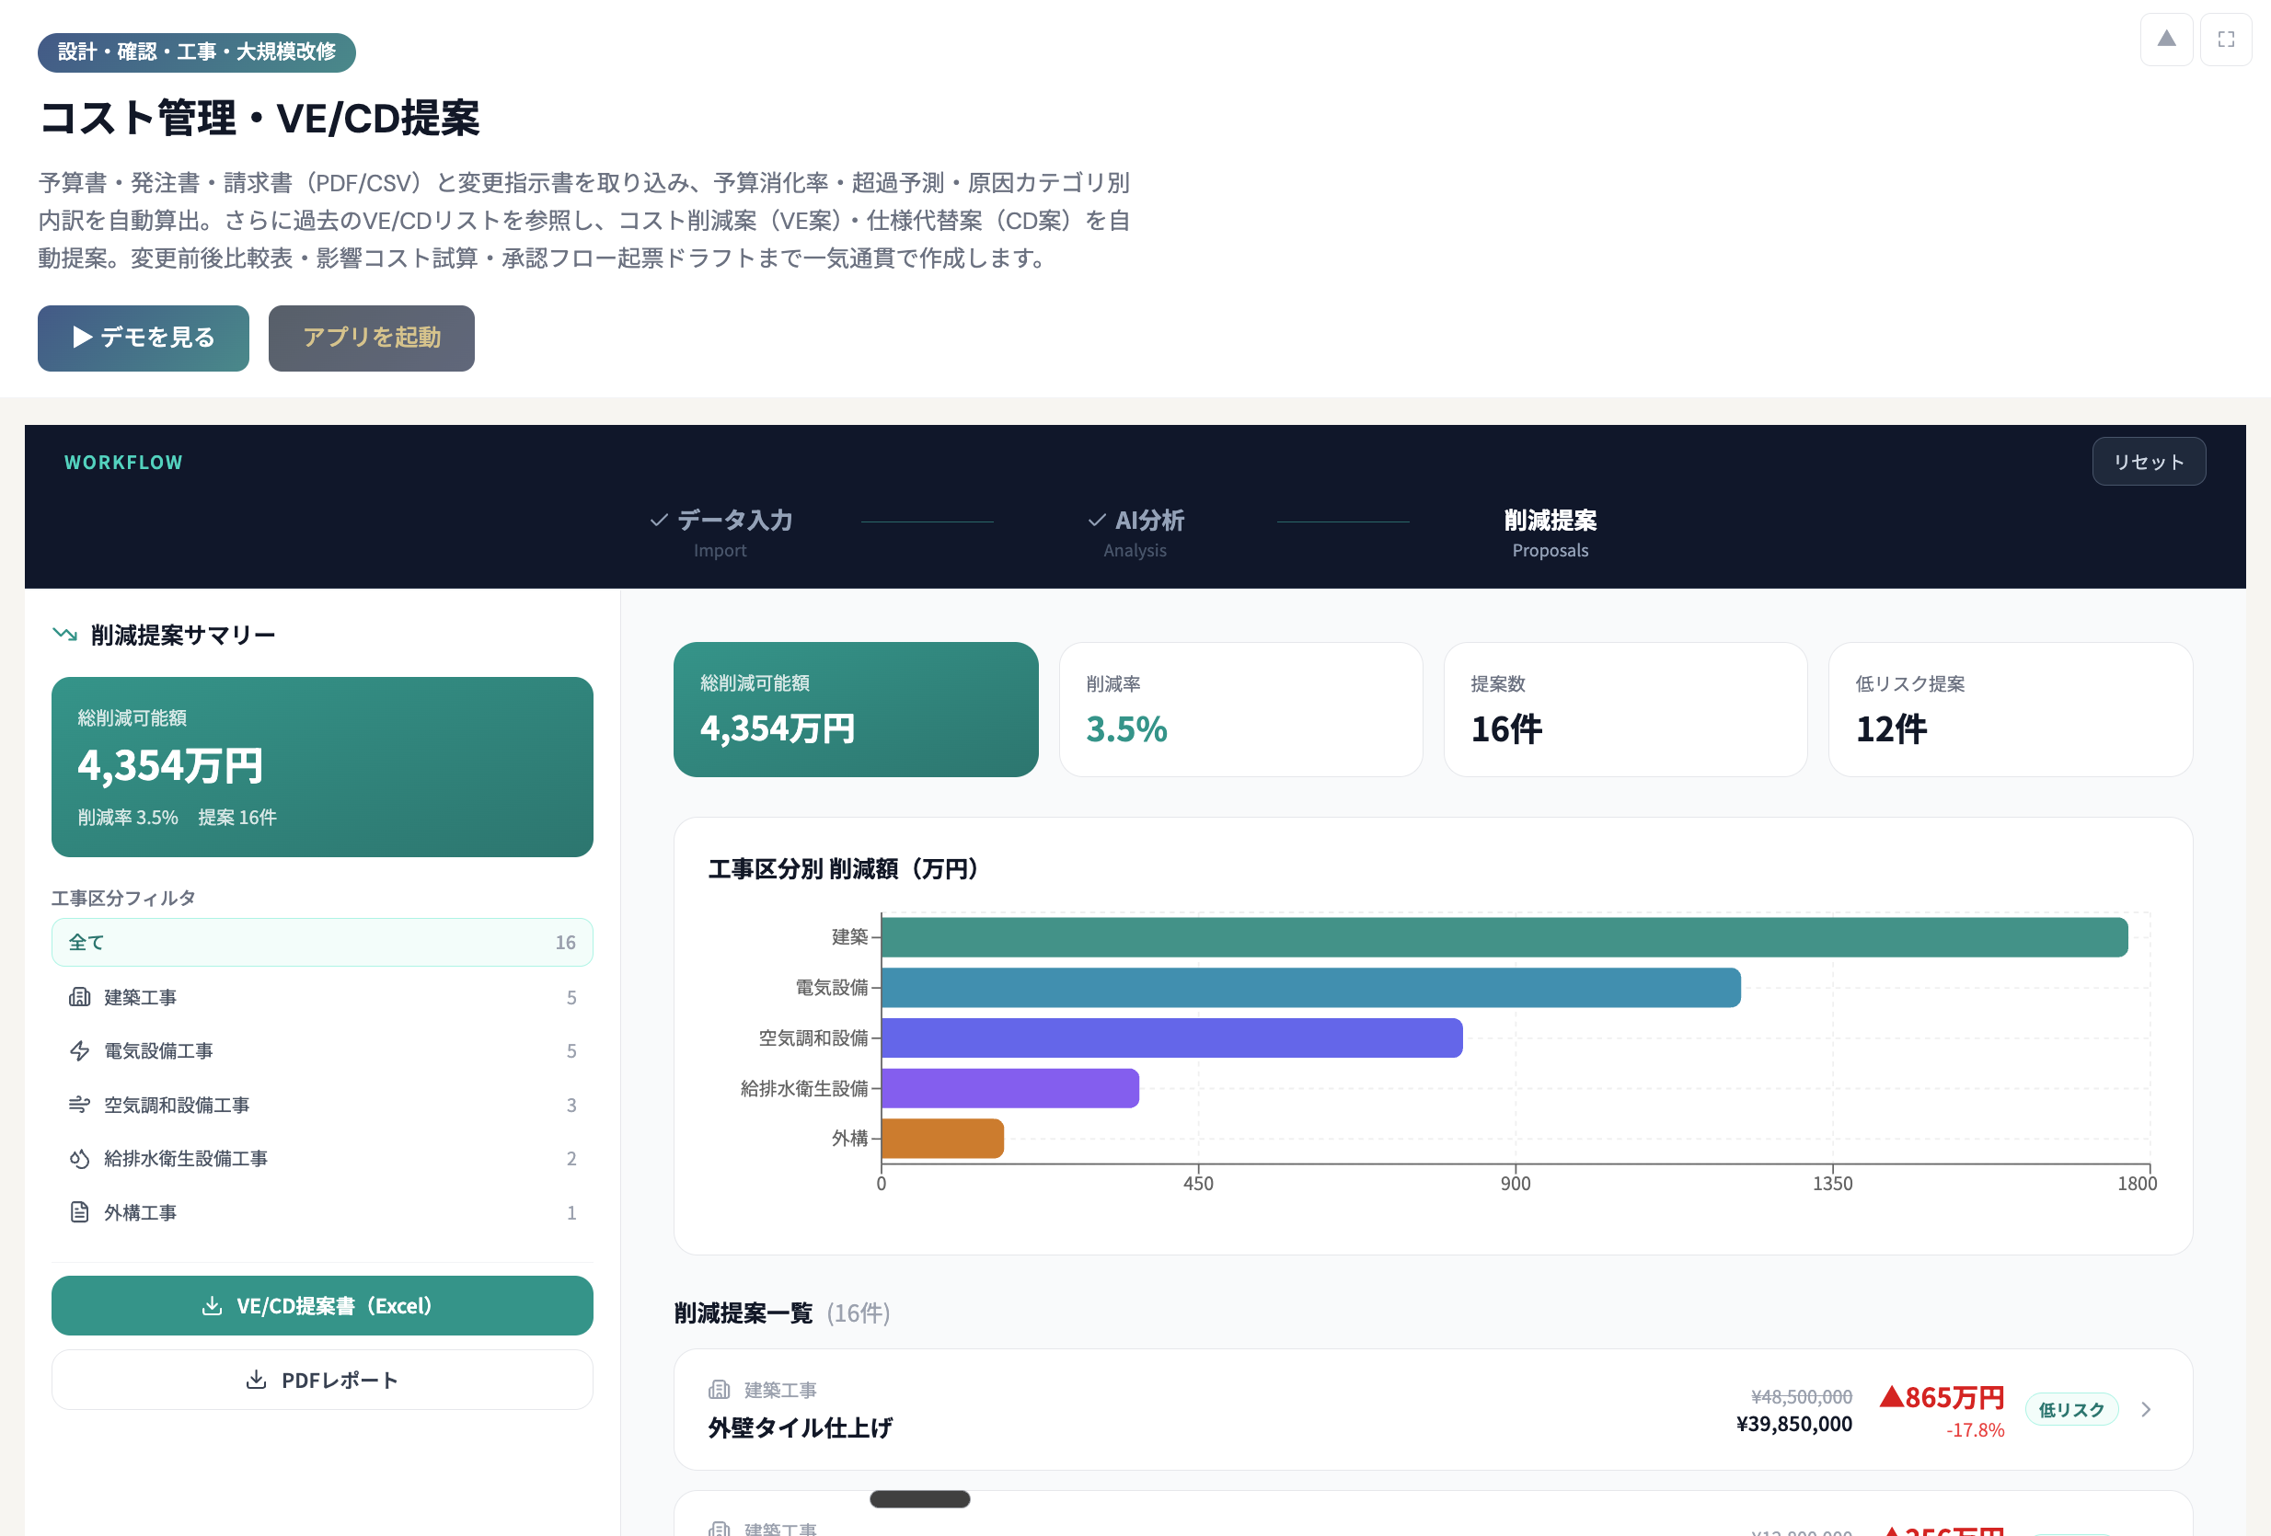Viewport: 2271px width, 1536px height.
Task: Click the ¥39,850,000 revised price
Action: pyautogui.click(x=1794, y=1424)
